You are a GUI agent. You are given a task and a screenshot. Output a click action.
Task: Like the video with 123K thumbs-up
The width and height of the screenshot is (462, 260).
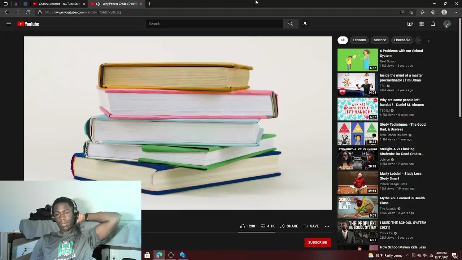point(248,226)
